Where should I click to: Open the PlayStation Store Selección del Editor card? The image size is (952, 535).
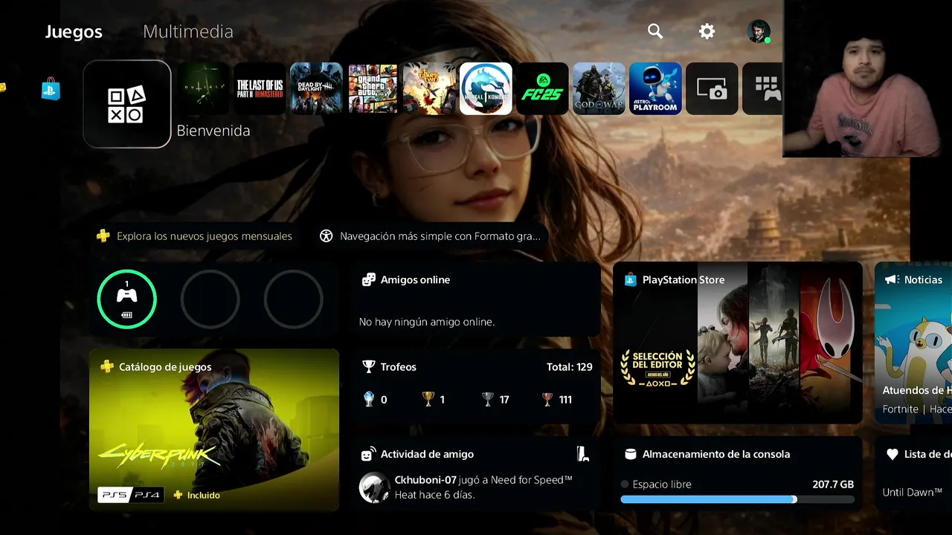pos(738,343)
